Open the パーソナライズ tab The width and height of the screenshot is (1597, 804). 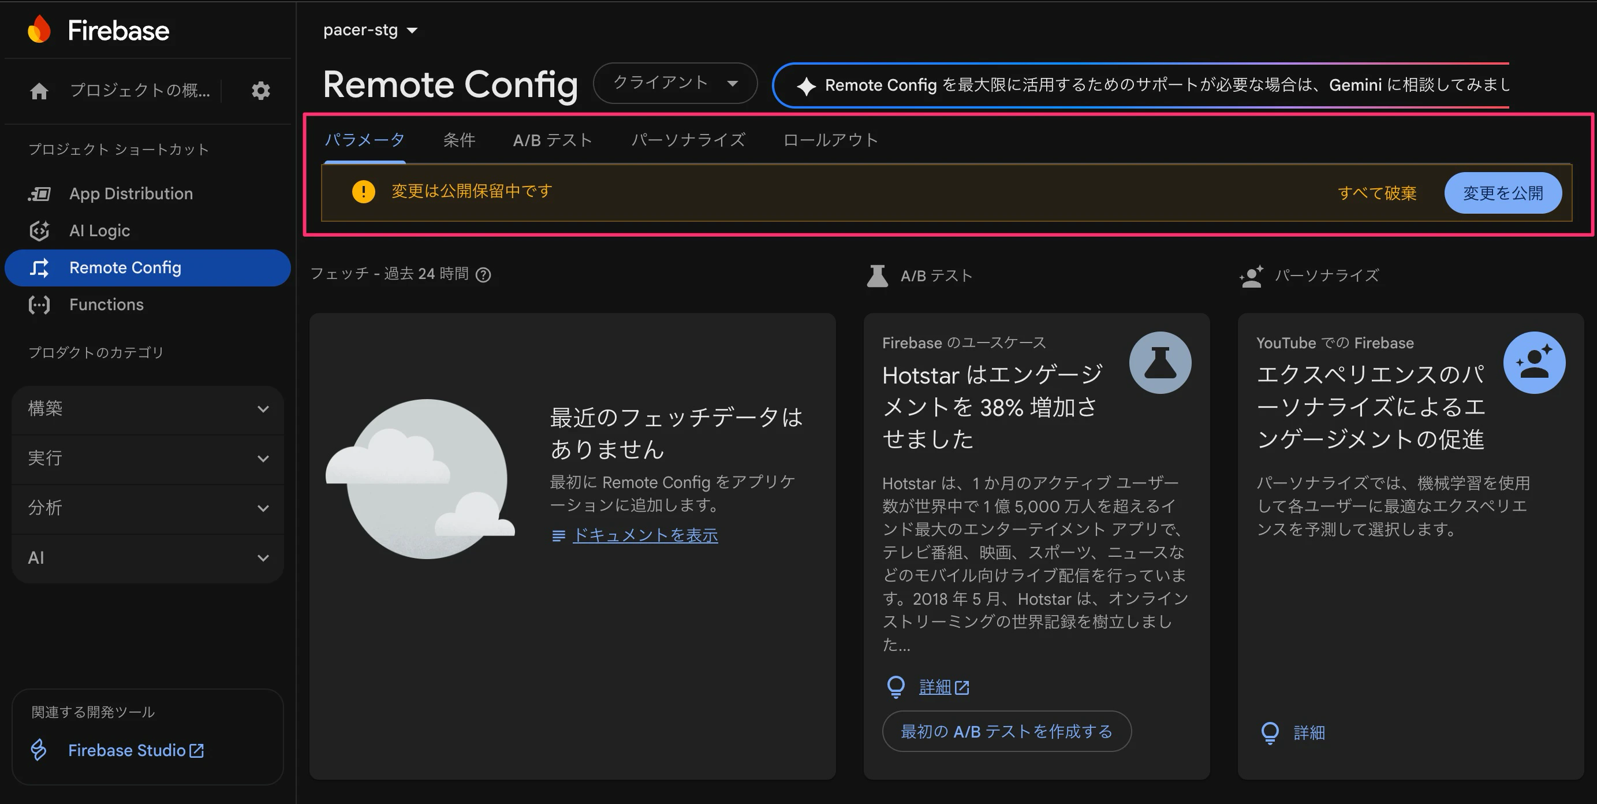coord(688,140)
